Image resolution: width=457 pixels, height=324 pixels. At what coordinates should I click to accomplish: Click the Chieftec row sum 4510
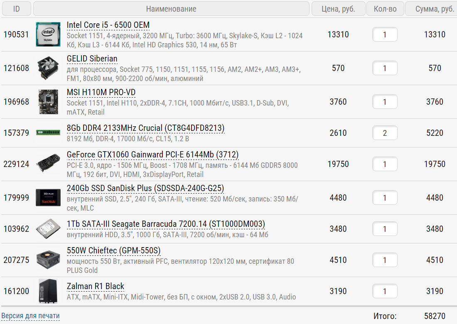point(435,260)
